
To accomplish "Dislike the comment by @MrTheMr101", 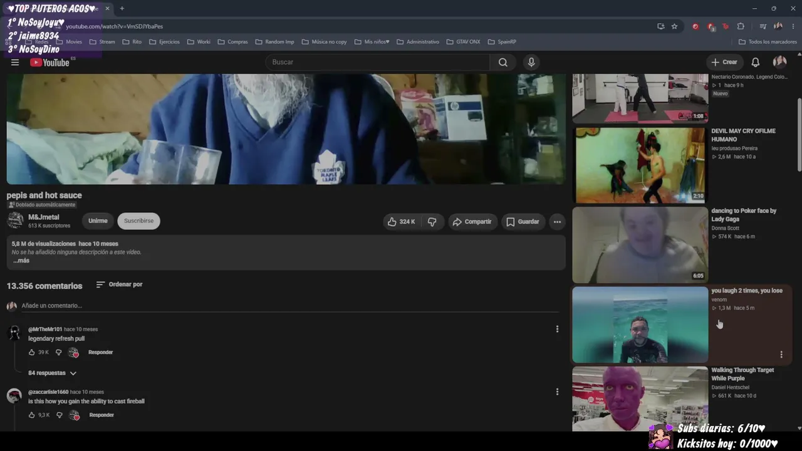I will click(59, 353).
